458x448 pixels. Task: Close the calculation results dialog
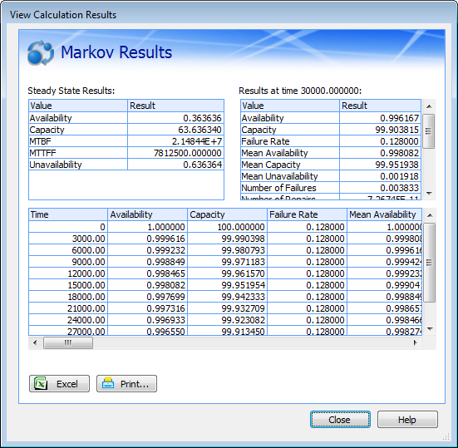point(340,420)
